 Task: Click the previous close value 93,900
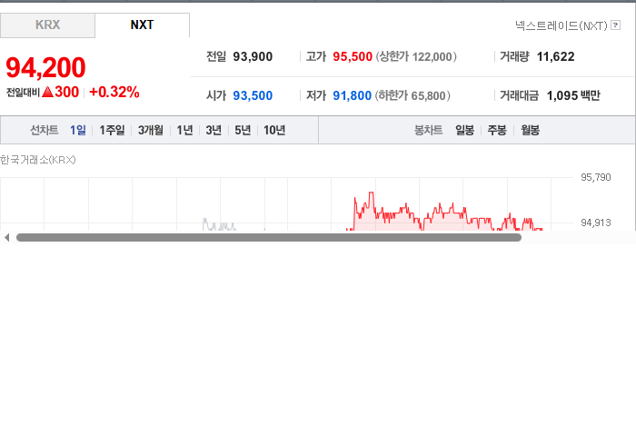[x=253, y=56]
